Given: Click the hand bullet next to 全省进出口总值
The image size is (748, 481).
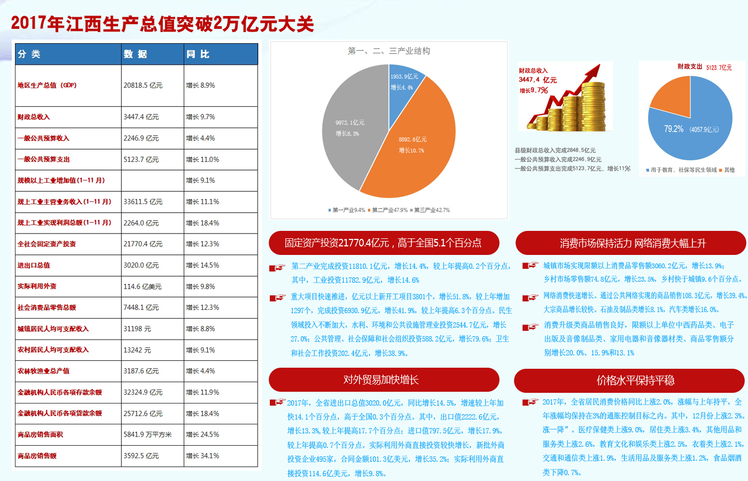Looking at the screenshot, I should click(277, 402).
